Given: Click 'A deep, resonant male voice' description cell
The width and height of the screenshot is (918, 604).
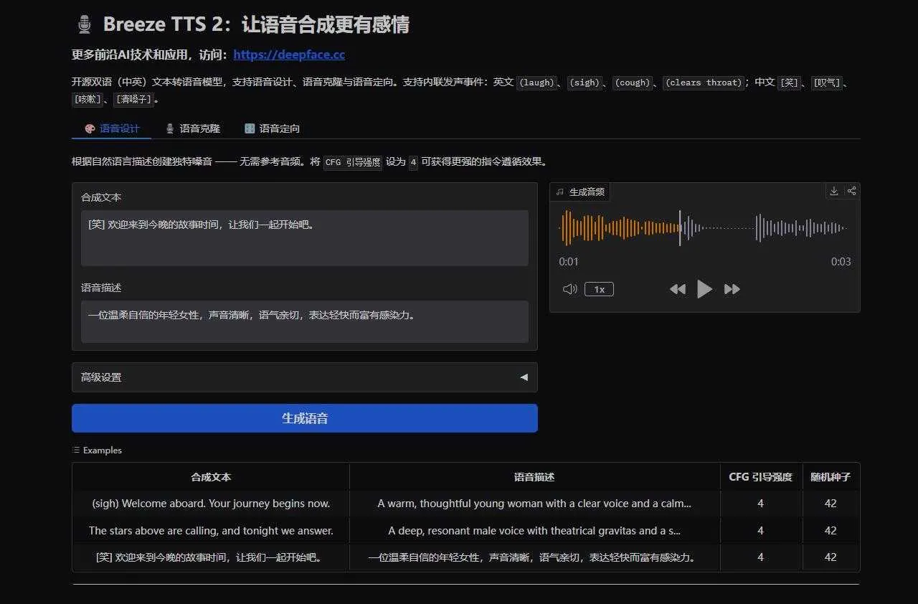Looking at the screenshot, I should click(x=534, y=531).
